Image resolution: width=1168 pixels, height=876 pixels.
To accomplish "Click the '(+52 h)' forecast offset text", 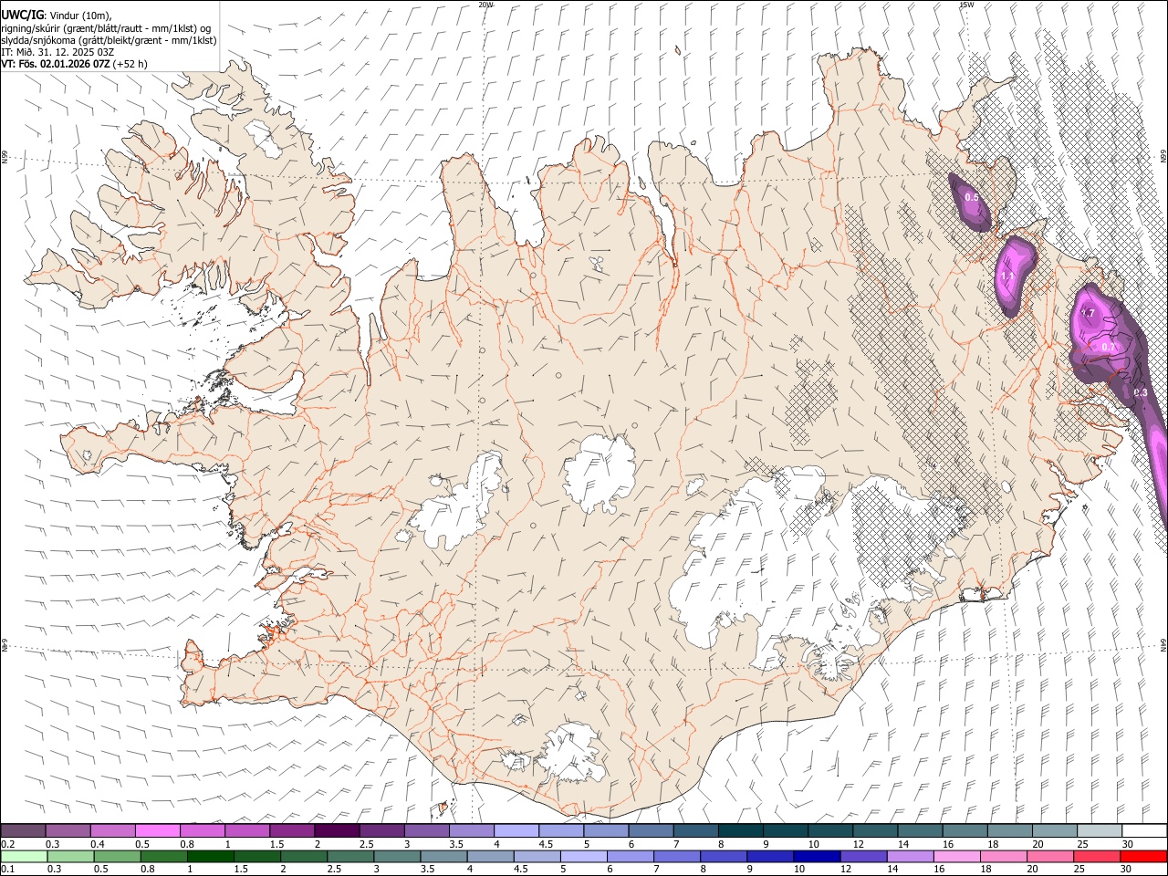I will tap(130, 64).
